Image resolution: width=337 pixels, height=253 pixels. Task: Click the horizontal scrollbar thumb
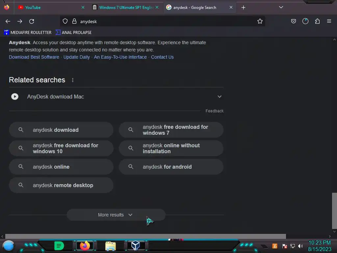click(x=145, y=236)
